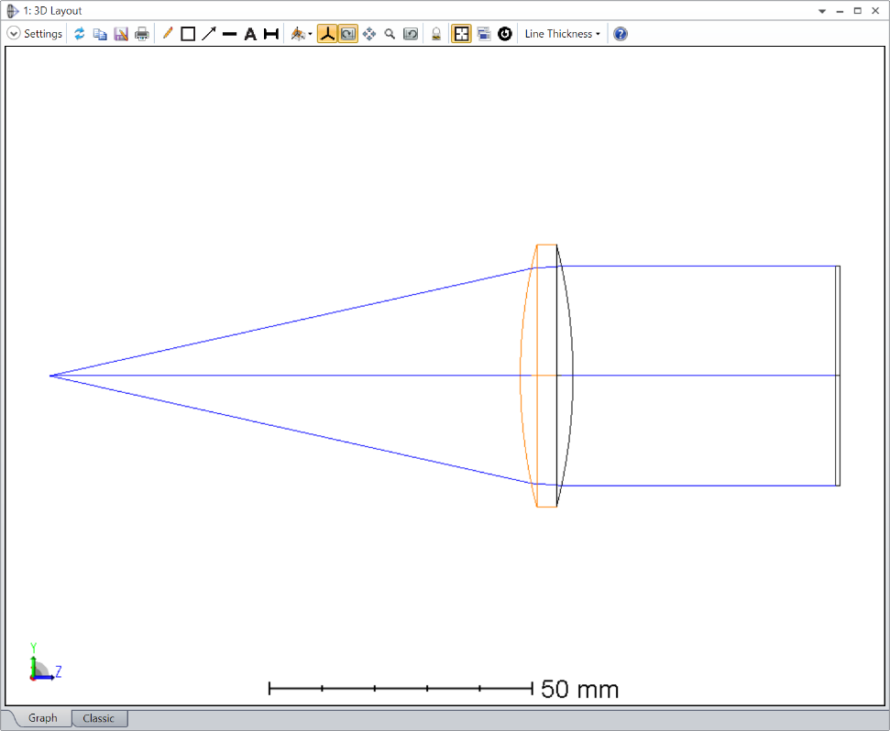The height and width of the screenshot is (731, 890).
Task: Open the camera view dropdown arrow
Action: [310, 35]
